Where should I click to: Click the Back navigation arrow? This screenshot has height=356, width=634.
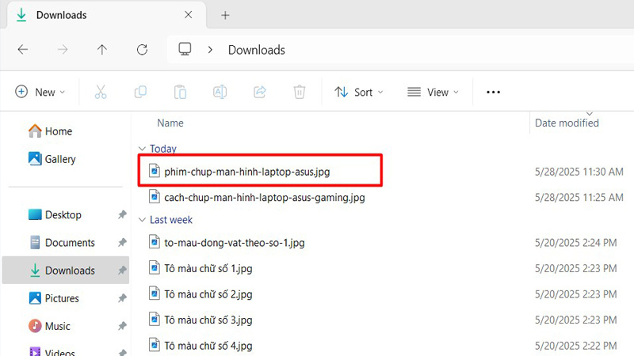23,50
